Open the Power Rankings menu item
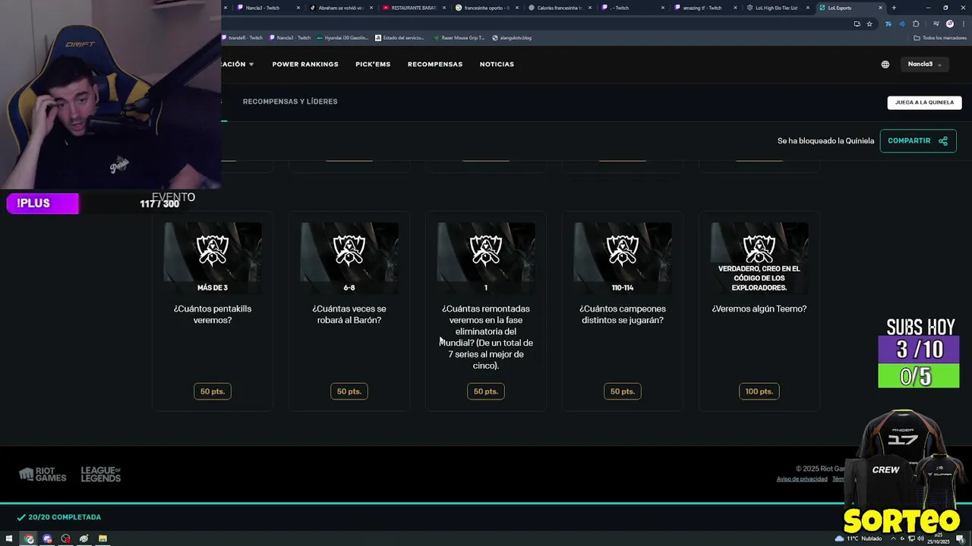 305,64
